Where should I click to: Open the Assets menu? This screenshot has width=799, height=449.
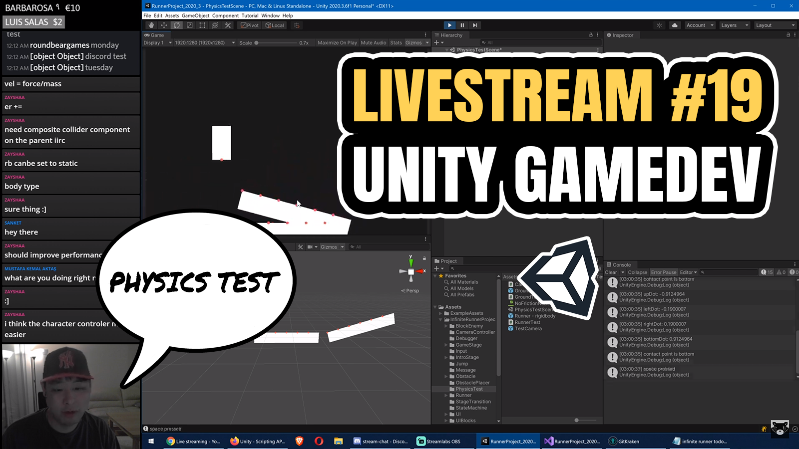[172, 15]
